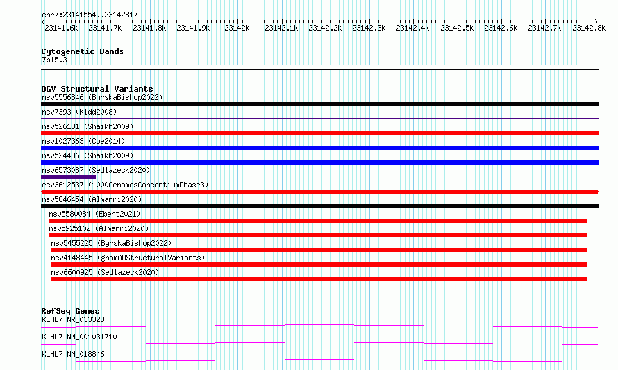Screen dimensions: 618x370
Task: Click the RefSeq Genes track title
Action: pos(70,311)
